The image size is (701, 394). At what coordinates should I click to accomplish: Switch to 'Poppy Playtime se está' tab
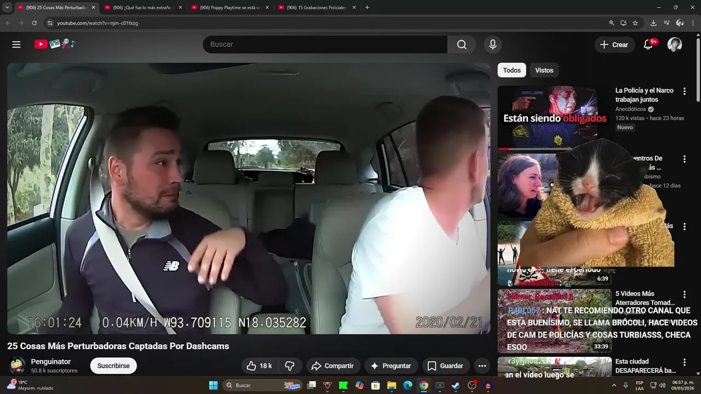pos(229,8)
